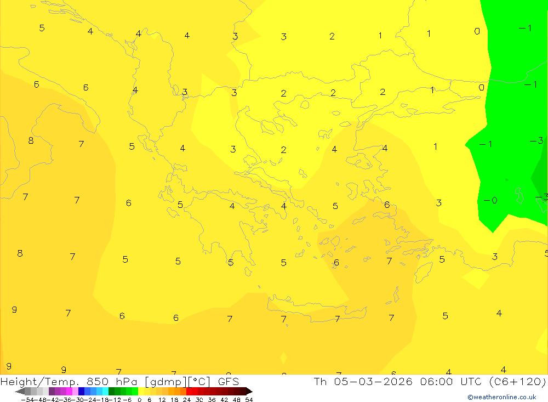Click the legend label -24

[x=90, y=400]
